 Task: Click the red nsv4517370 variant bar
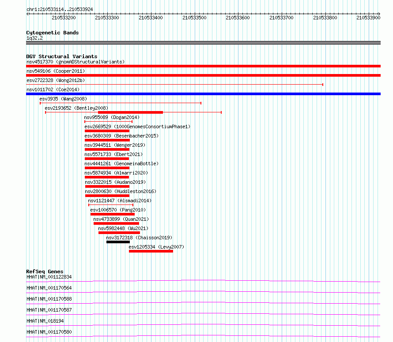[x=203, y=66]
